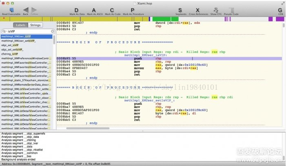The width and height of the screenshot is (286, 166).
Task: Select methImpl_XMUser_setIsVIP_ label
Action: tap(27, 41)
